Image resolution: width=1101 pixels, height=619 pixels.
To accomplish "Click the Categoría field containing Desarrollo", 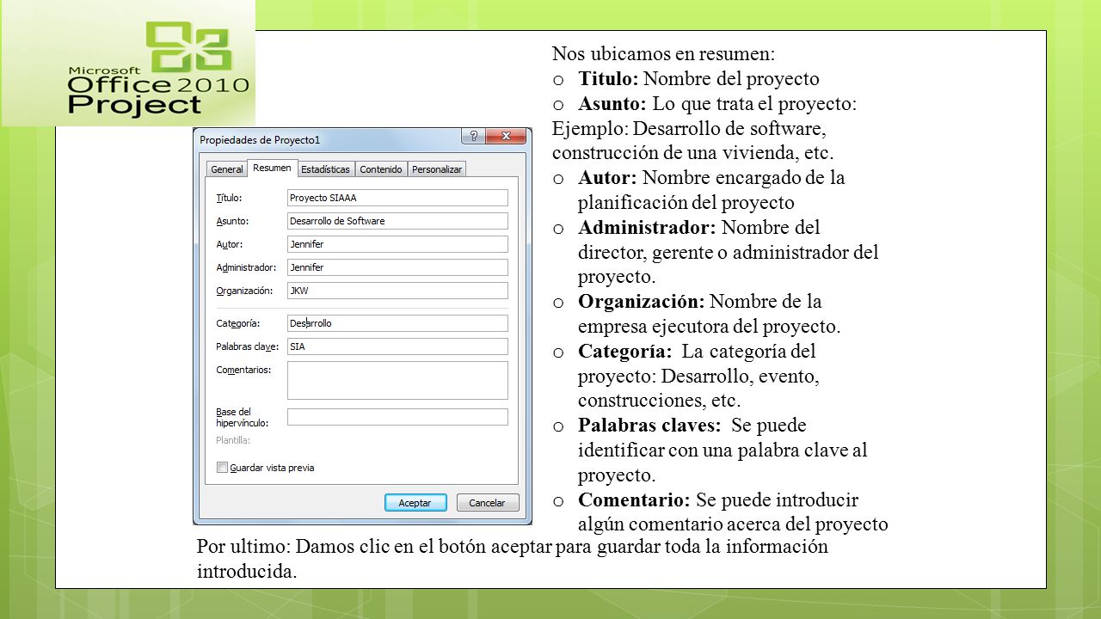I will [397, 323].
